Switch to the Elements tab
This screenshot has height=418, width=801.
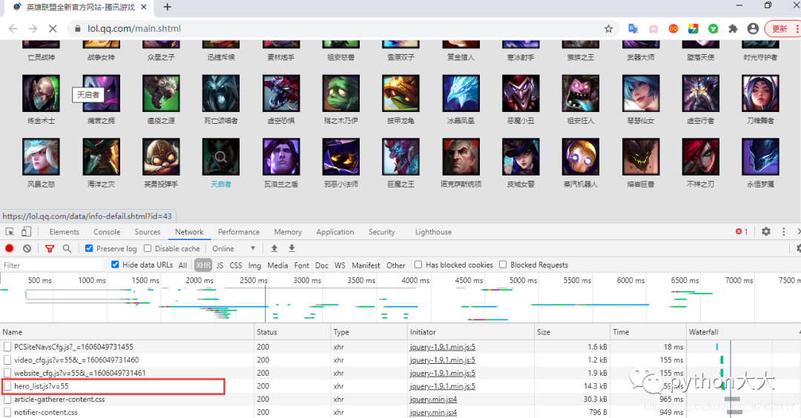[65, 232]
